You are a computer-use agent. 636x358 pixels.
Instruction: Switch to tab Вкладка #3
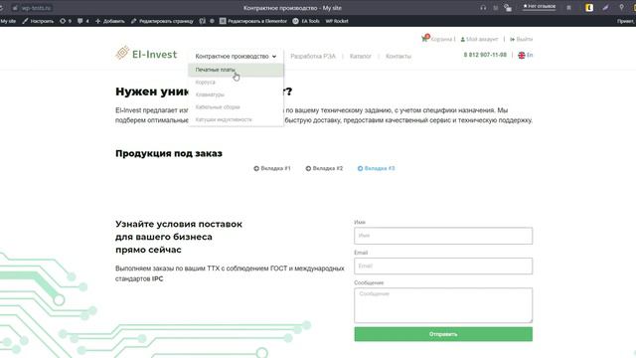tap(376, 168)
